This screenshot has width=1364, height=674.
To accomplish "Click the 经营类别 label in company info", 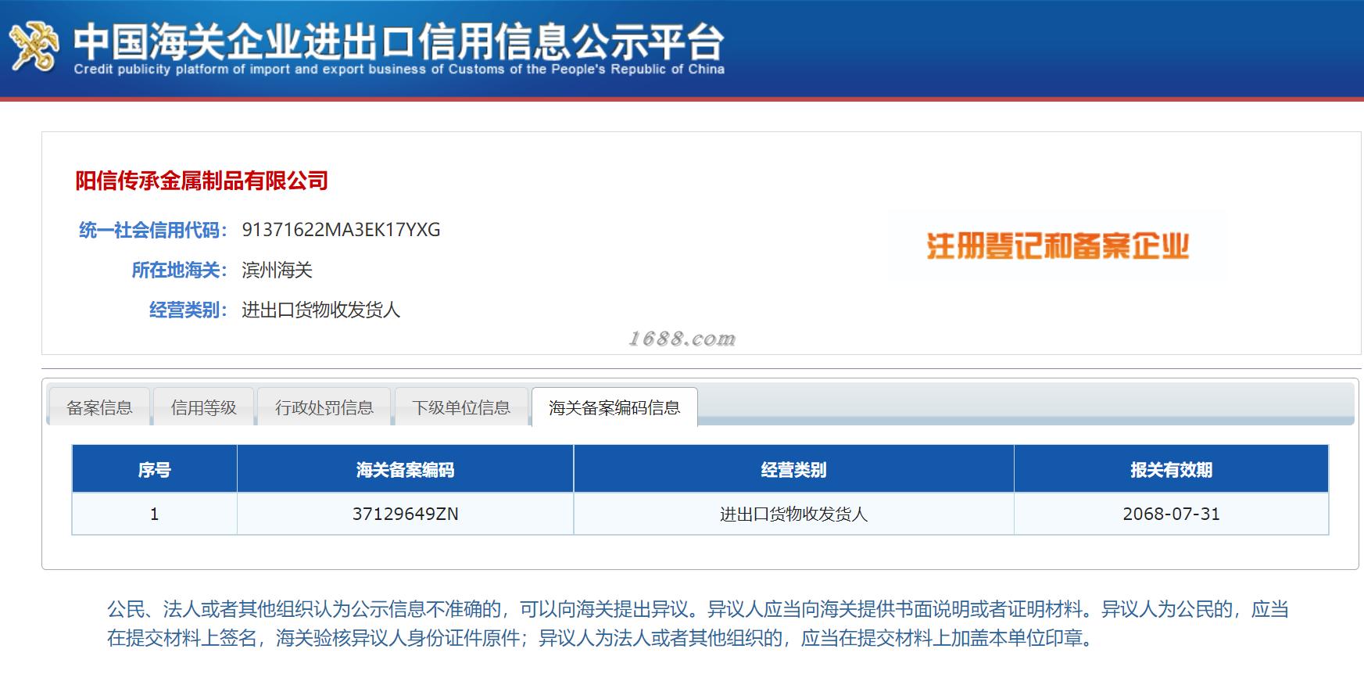I will pyautogui.click(x=188, y=310).
